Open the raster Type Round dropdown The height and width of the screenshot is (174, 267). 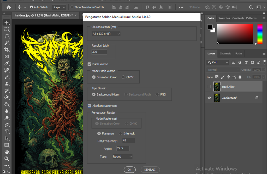pyautogui.click(x=122, y=156)
